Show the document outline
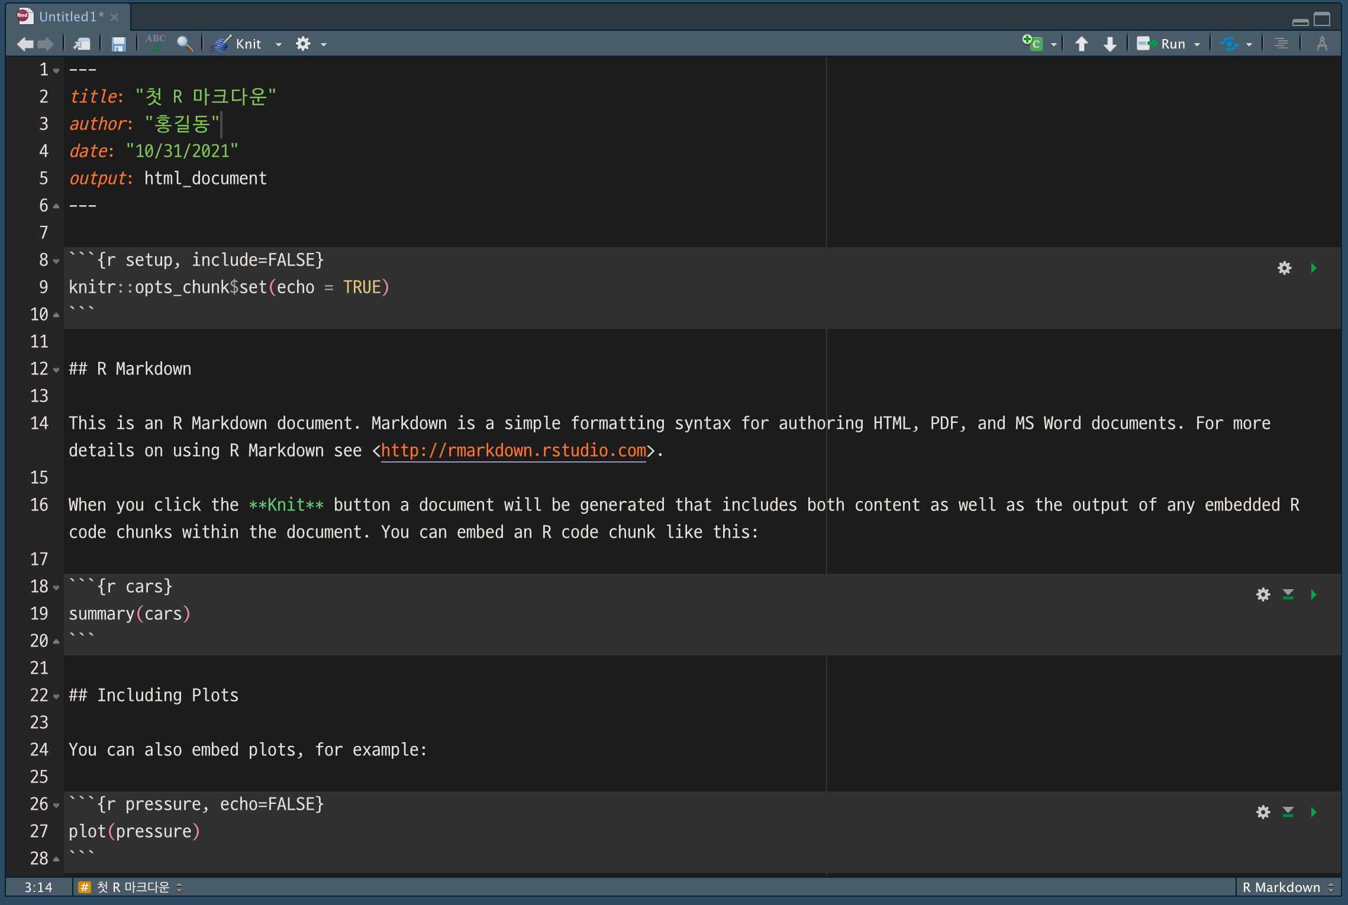Image resolution: width=1348 pixels, height=905 pixels. [1281, 44]
